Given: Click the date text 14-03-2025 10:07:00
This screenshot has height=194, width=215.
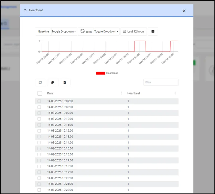Looking at the screenshot, I should pyautogui.click(x=60, y=101).
